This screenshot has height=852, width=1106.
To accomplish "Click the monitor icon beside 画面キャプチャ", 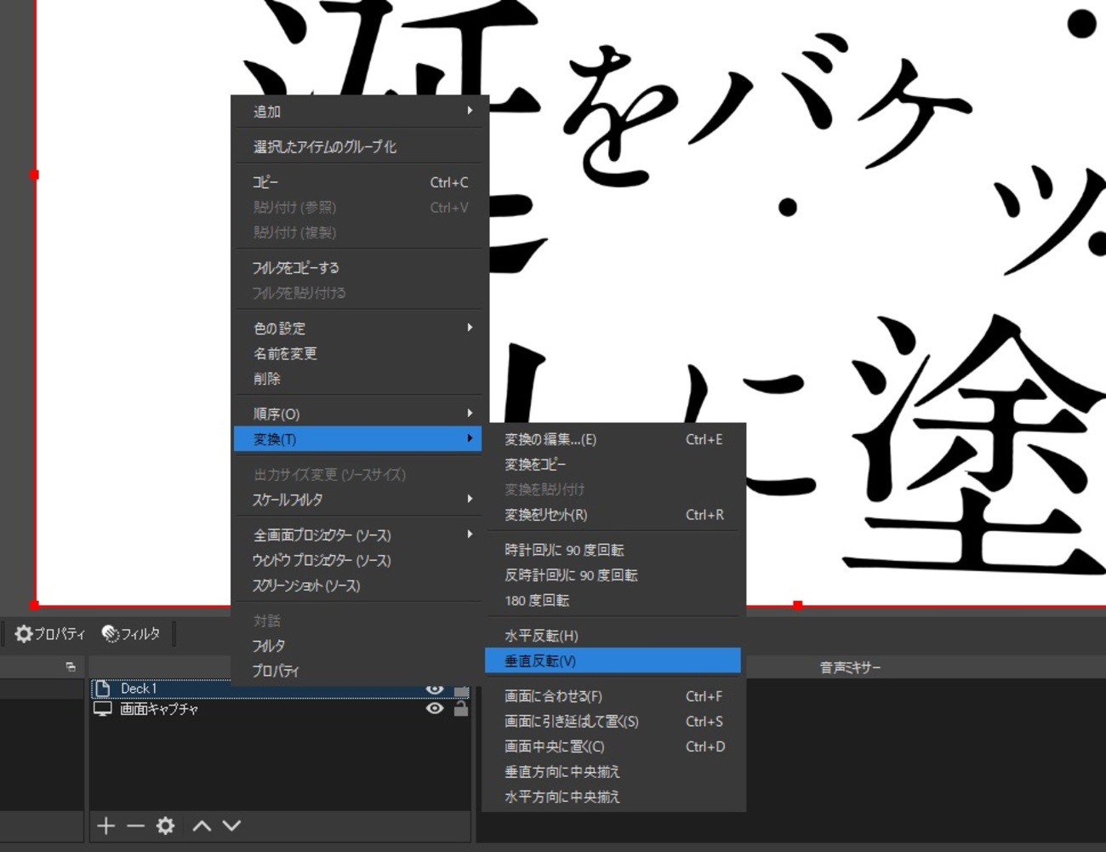I will (103, 708).
